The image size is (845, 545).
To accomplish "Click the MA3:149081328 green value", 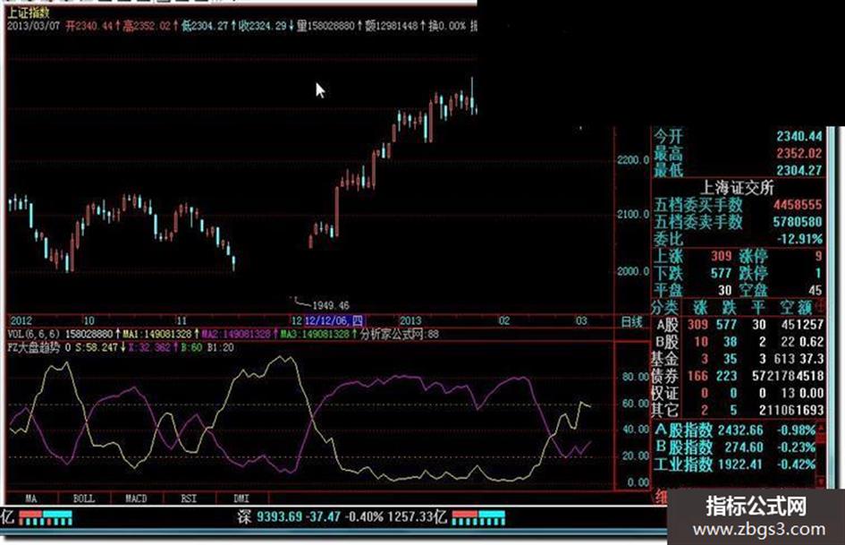I will pos(316,335).
